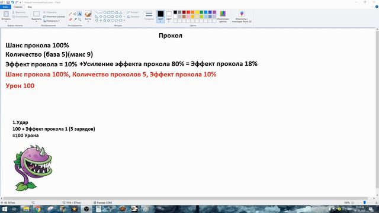Click the red text 'Урон 100'
379x213 pixels.
[20, 86]
